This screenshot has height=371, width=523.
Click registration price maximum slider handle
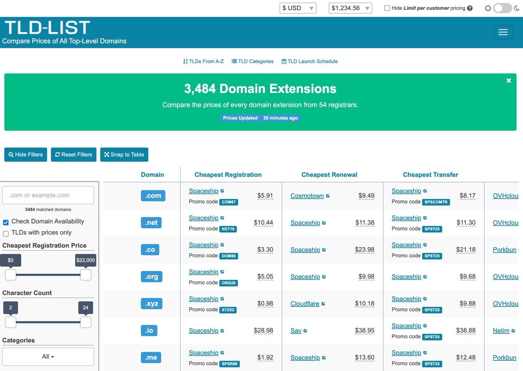pyautogui.click(x=85, y=275)
